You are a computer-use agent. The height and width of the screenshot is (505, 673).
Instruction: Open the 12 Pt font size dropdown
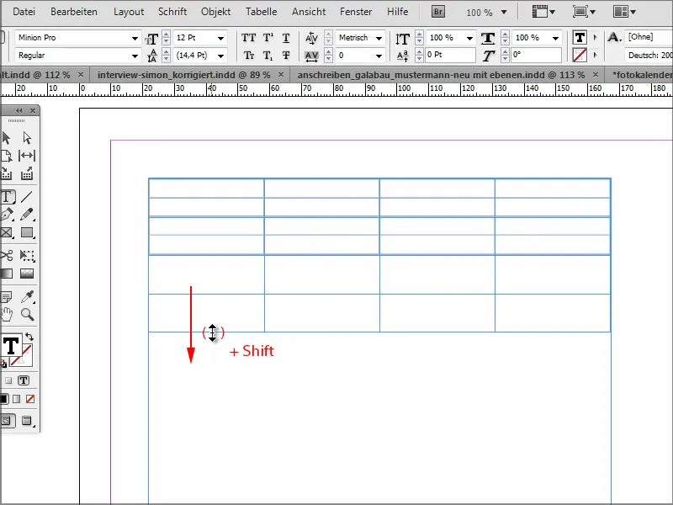[x=220, y=38]
